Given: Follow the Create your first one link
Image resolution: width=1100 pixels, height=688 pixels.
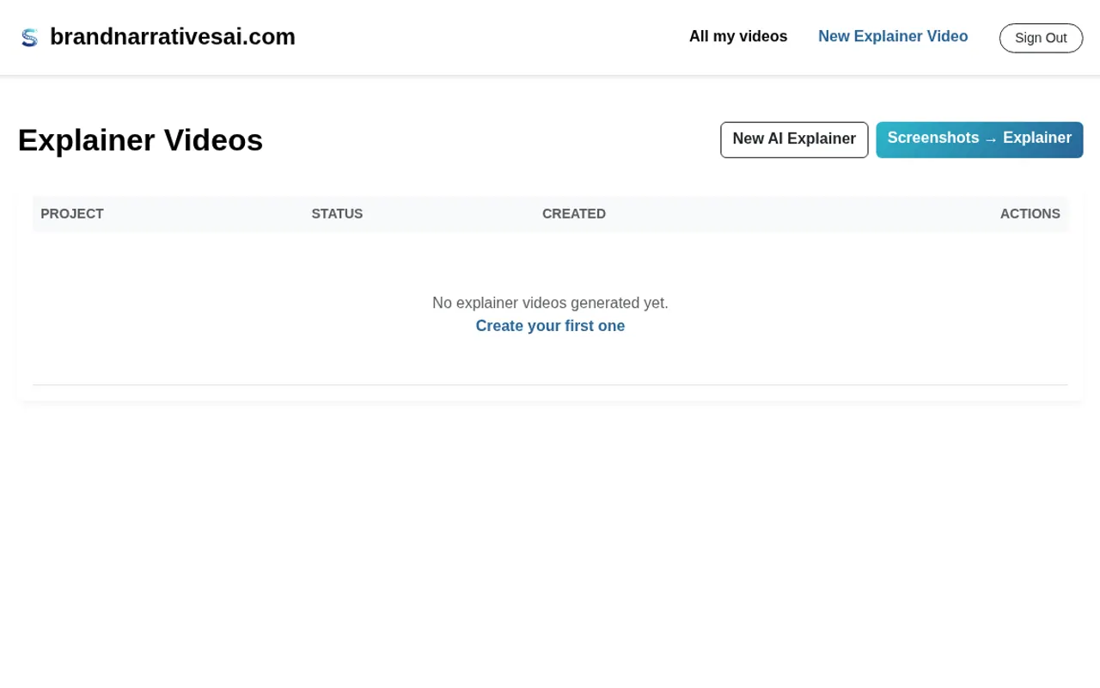Looking at the screenshot, I should coord(550,326).
